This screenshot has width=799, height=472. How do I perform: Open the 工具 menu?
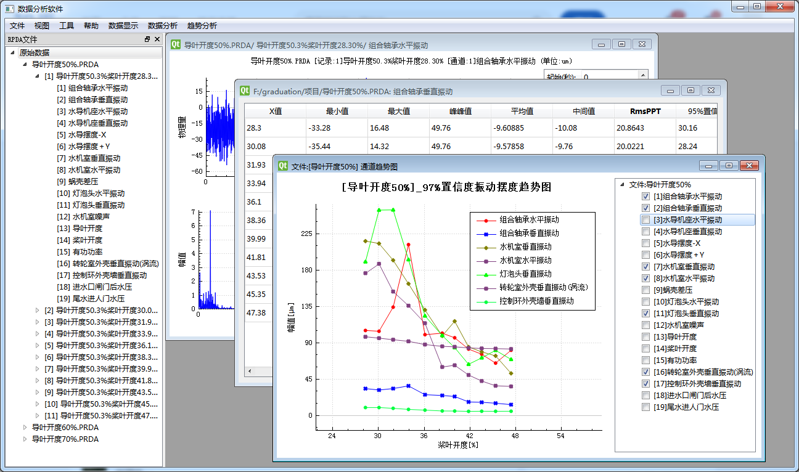point(65,25)
